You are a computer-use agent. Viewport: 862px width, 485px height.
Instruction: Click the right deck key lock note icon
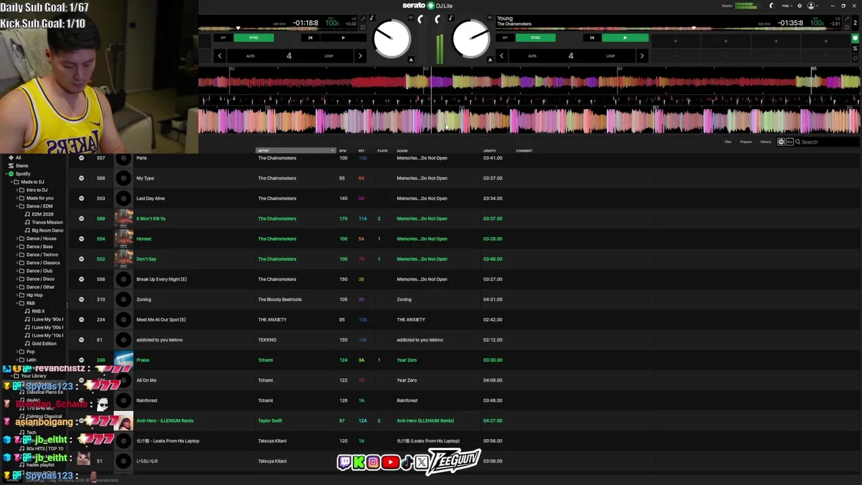point(451,18)
